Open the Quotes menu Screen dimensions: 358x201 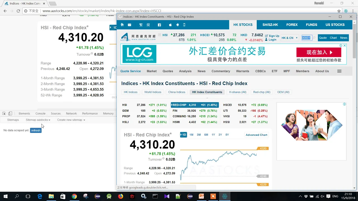168,71
